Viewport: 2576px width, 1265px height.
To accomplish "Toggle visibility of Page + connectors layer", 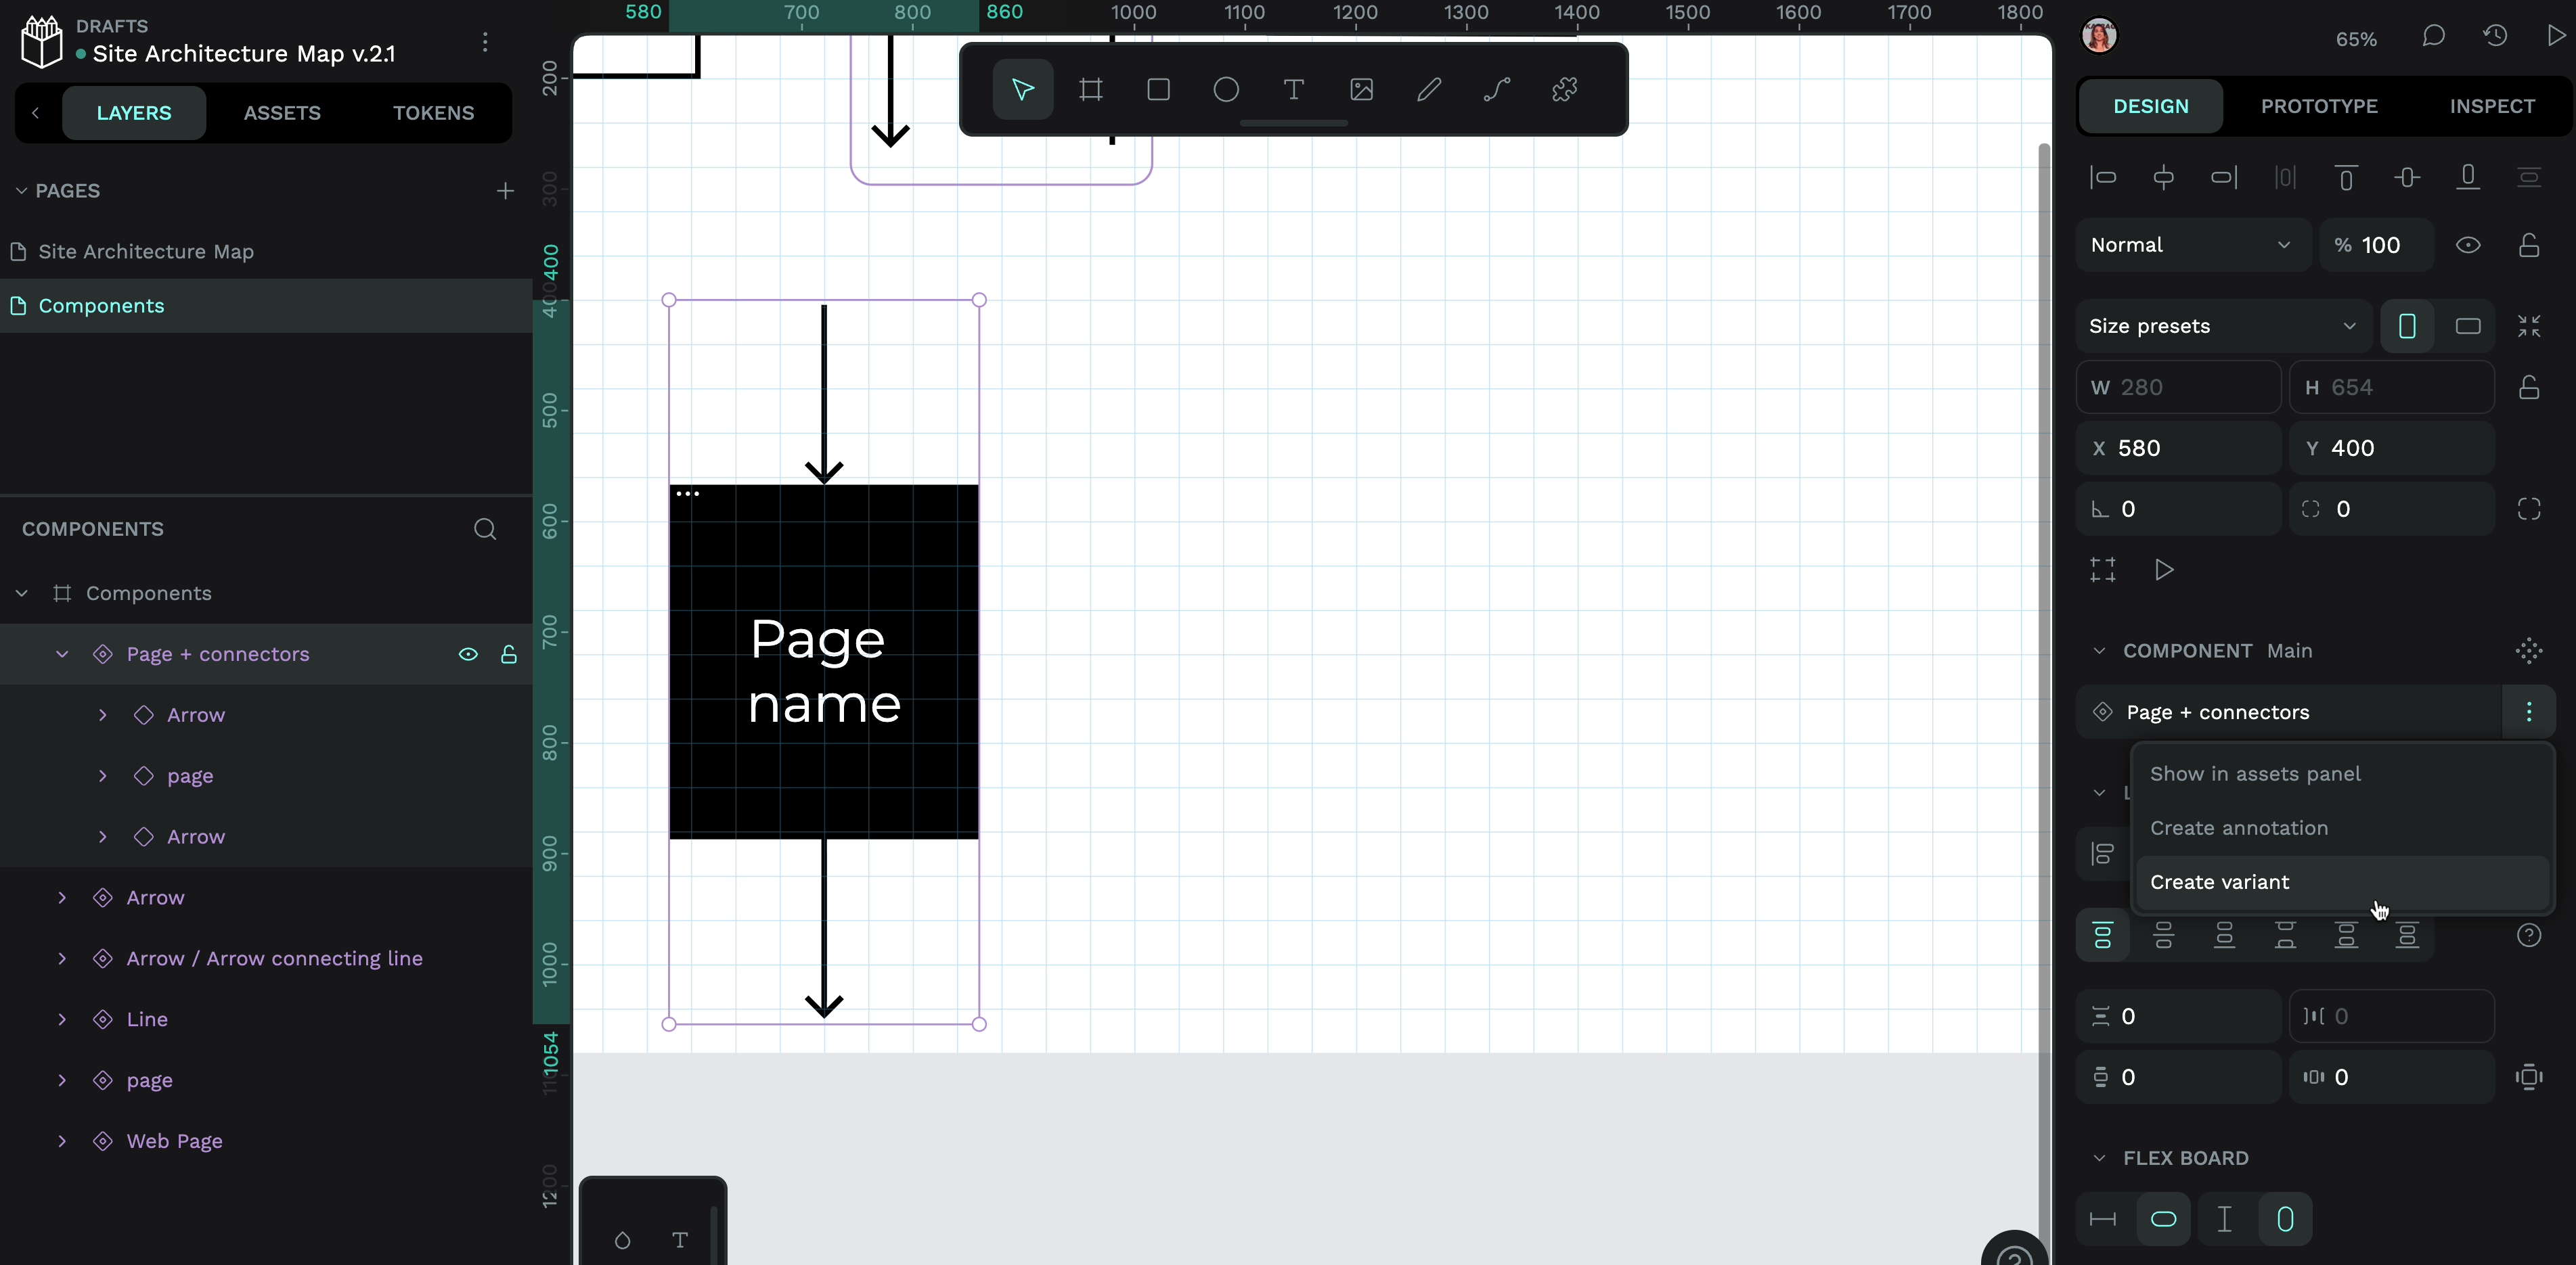I will click(x=468, y=654).
